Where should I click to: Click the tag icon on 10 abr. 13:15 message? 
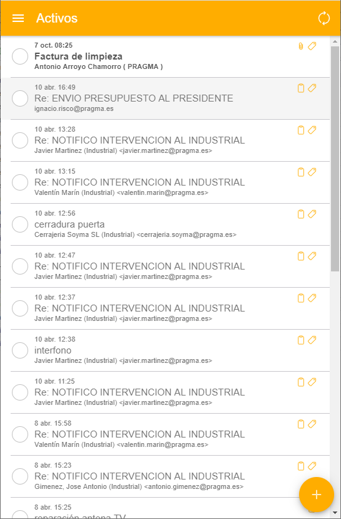tap(312, 172)
